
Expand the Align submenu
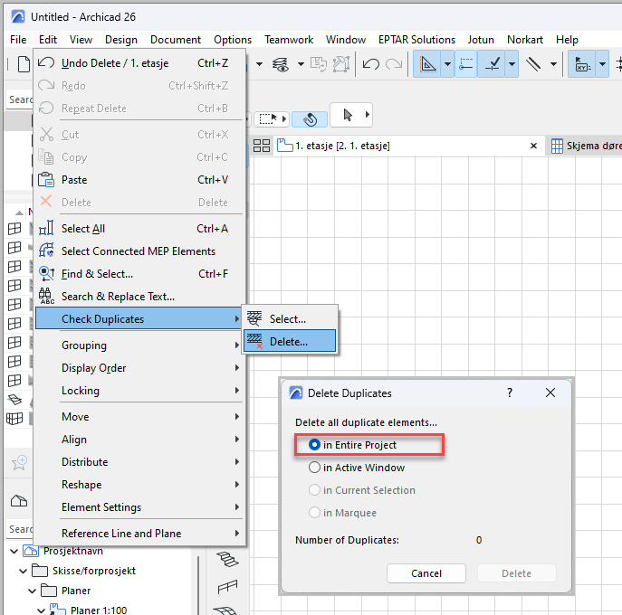pos(139,440)
